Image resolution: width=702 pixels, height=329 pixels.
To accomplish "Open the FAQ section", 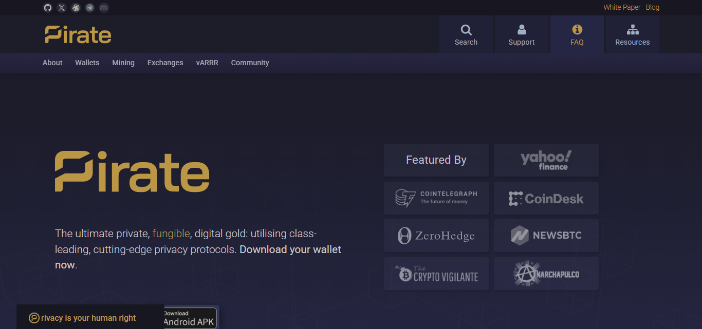I will 577,34.
